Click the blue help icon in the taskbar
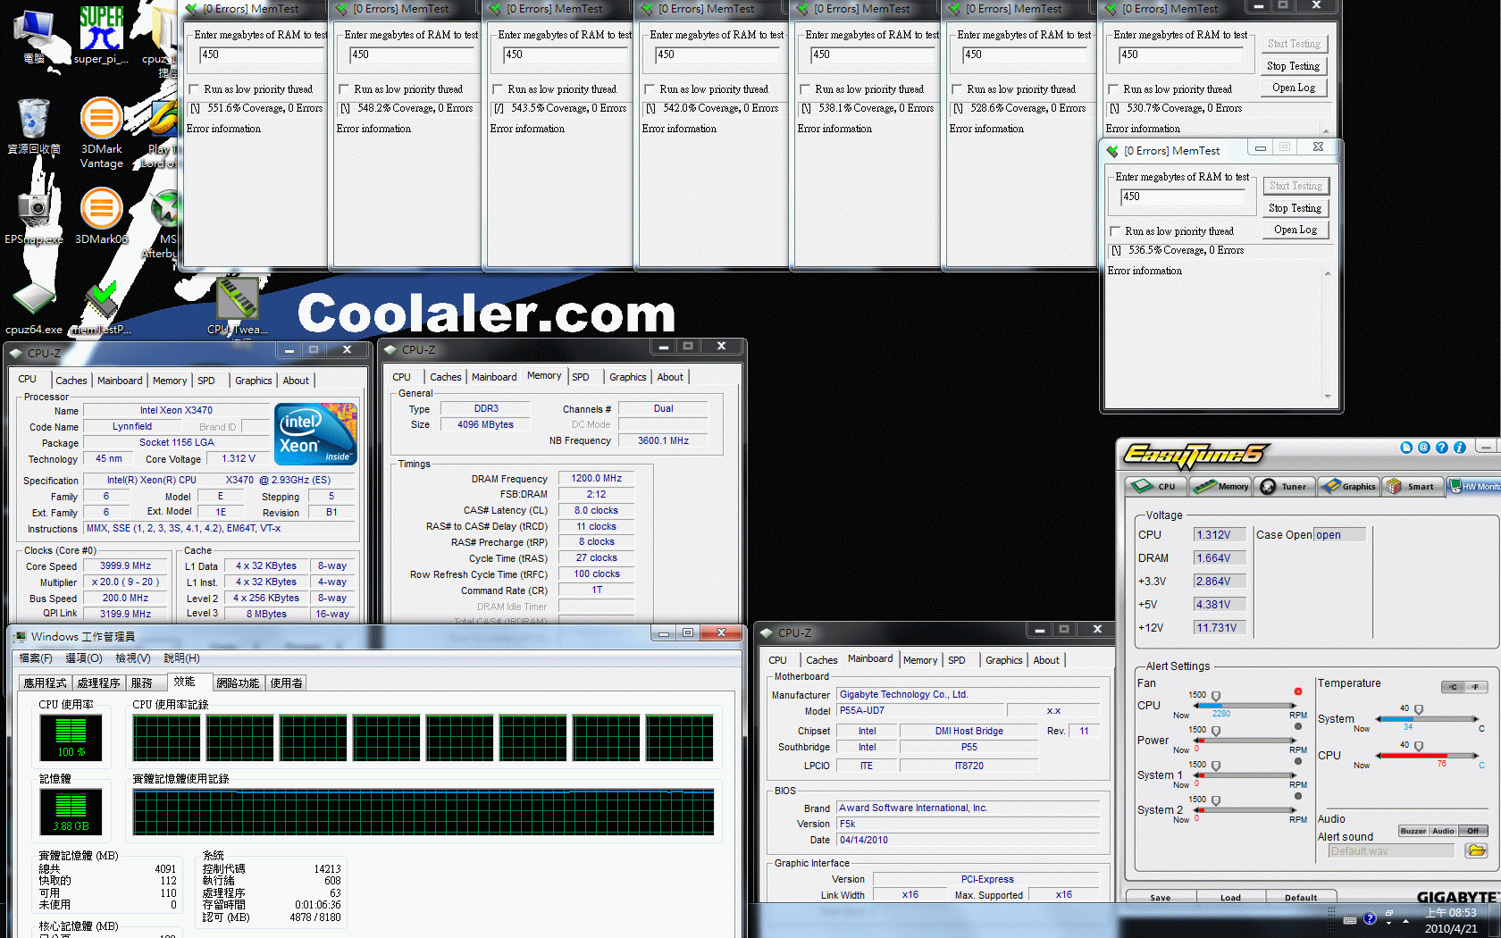This screenshot has width=1501, height=938. pos(1370,918)
